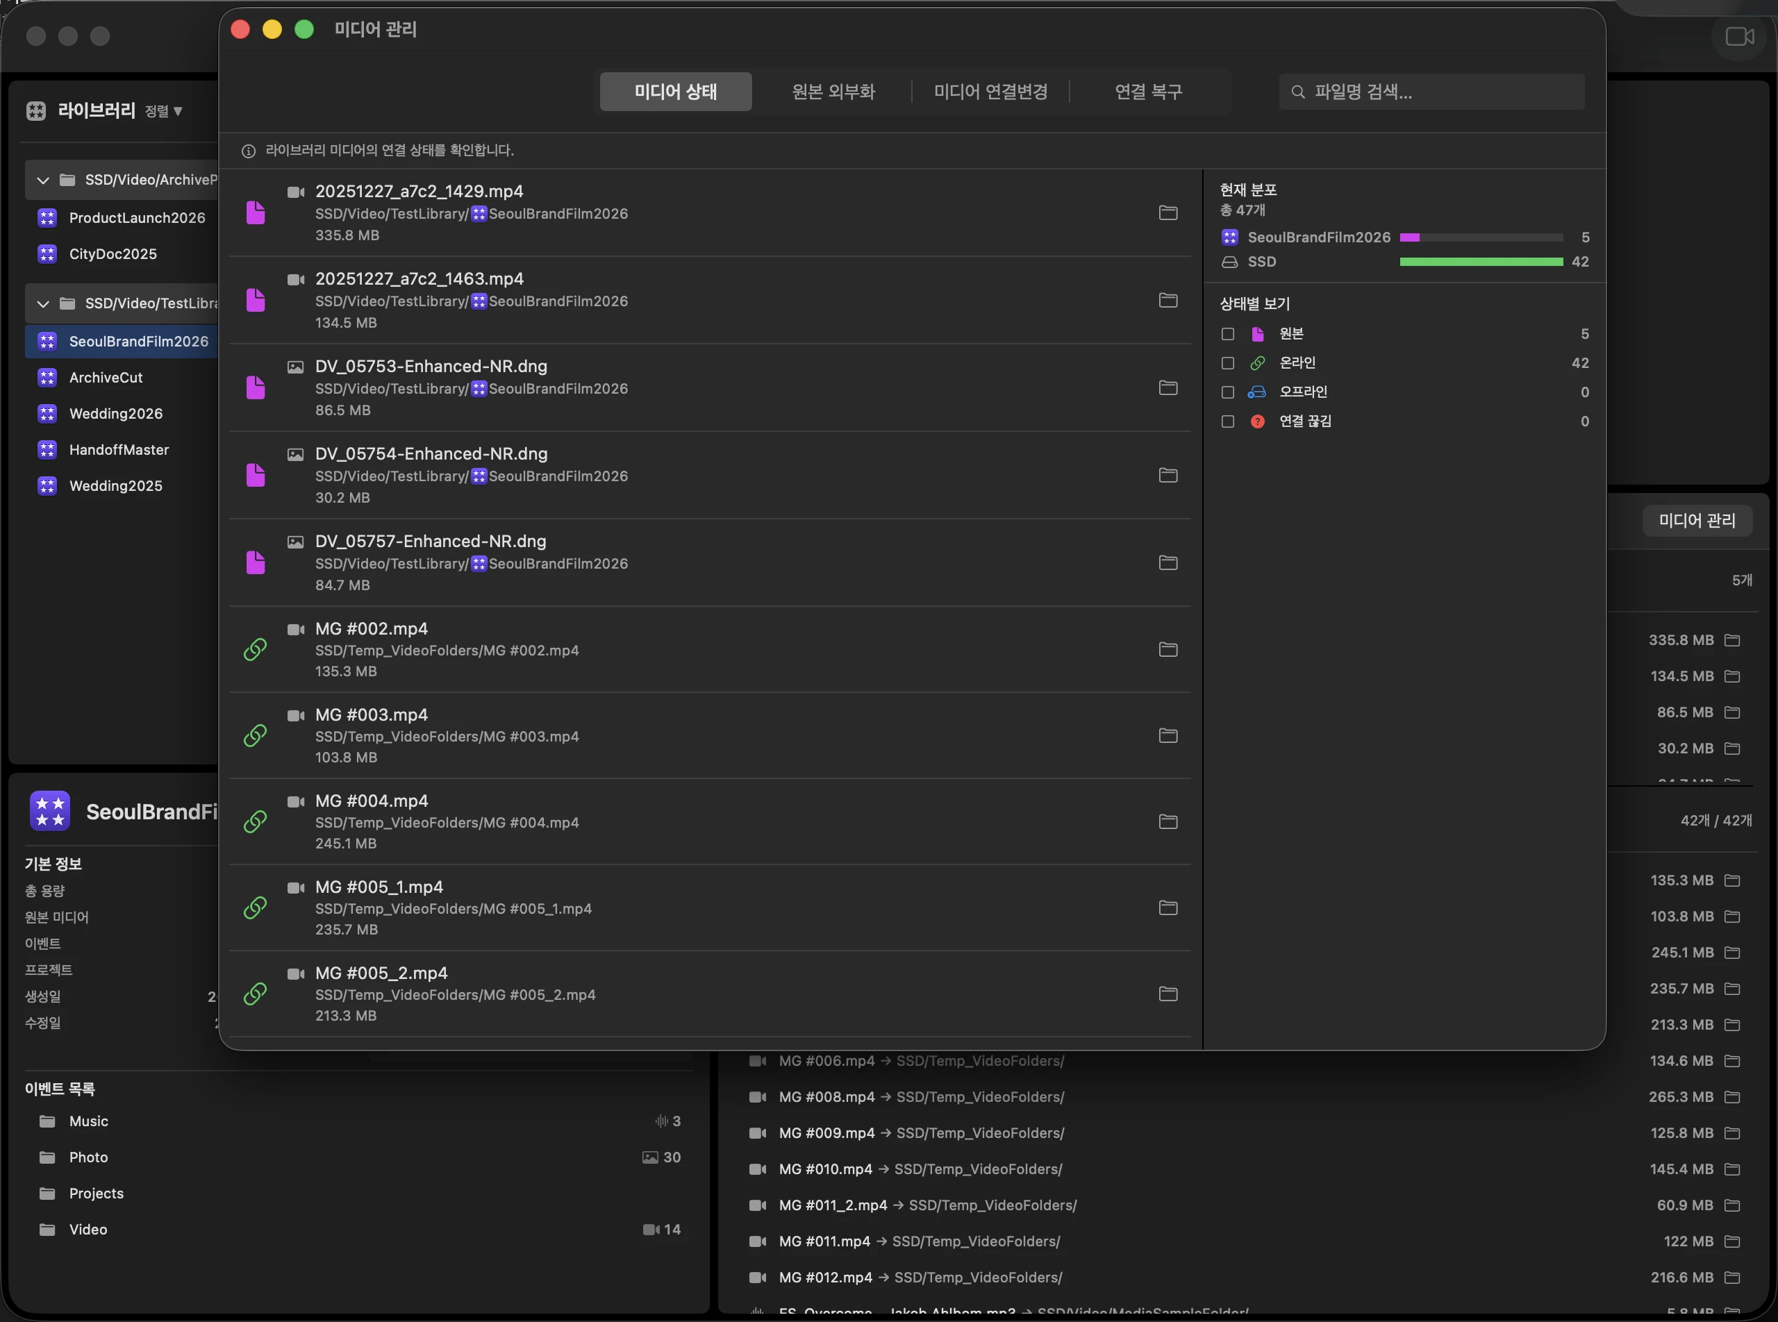
Task: Switch to the 미디어 상태 tab
Action: pos(676,92)
